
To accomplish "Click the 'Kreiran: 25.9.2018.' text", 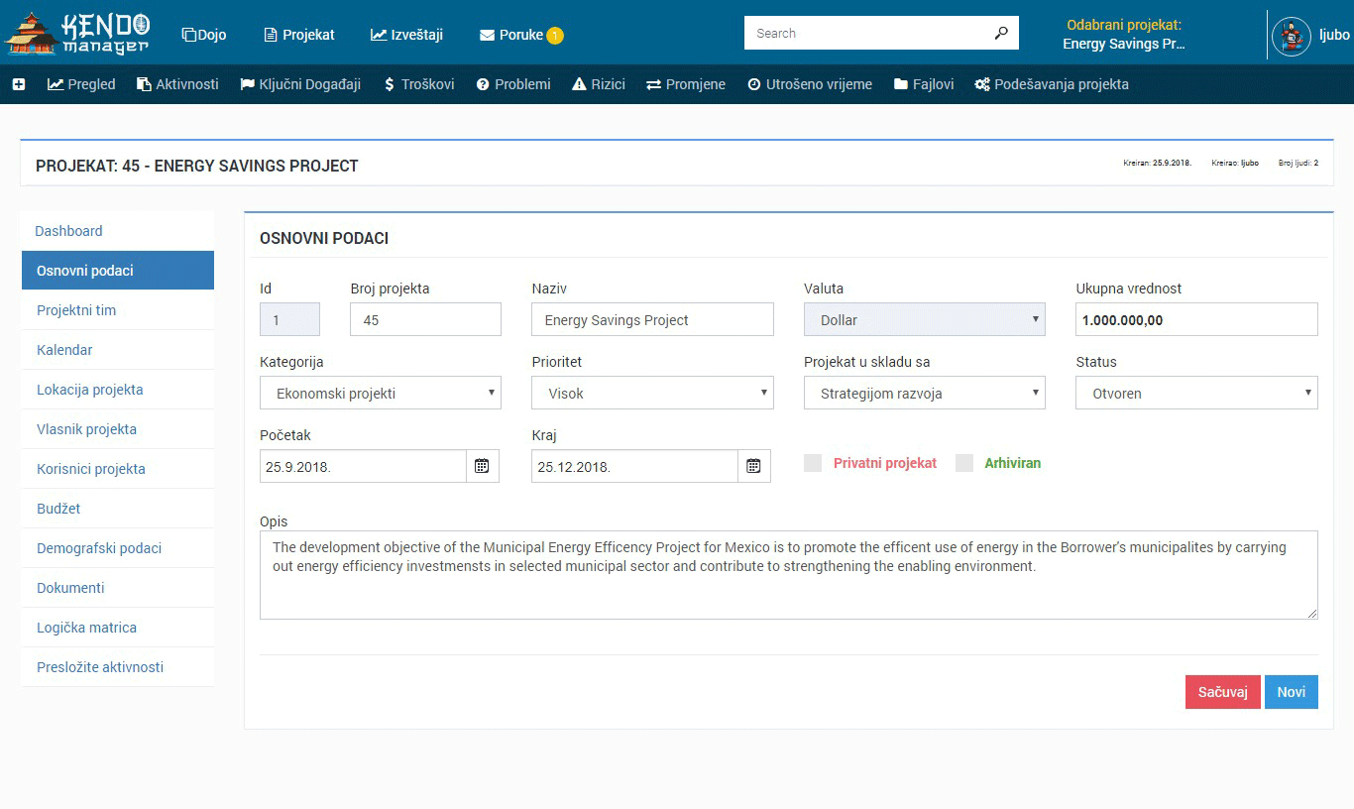I will point(1158,163).
